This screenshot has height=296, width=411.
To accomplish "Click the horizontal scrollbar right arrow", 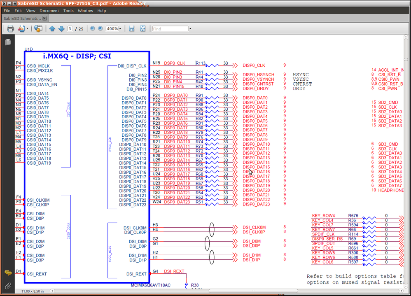I will coord(401,291).
